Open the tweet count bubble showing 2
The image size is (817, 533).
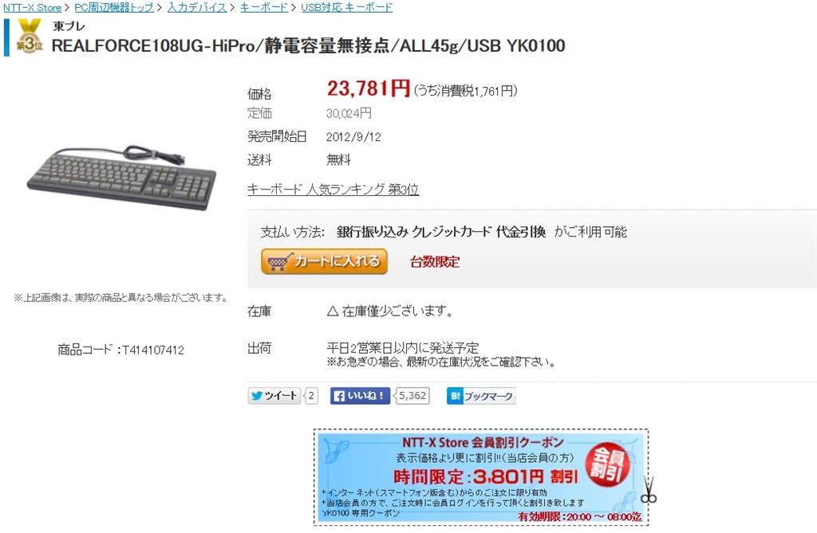coord(311,396)
